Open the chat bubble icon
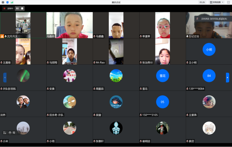Screen dimensions: 232x147 click(x=14, y=132)
